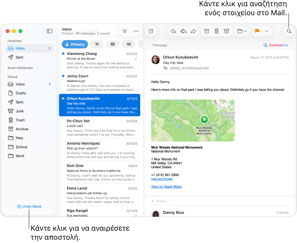Select the Primary category tab
The height and width of the screenshot is (243, 297).
click(75, 44)
